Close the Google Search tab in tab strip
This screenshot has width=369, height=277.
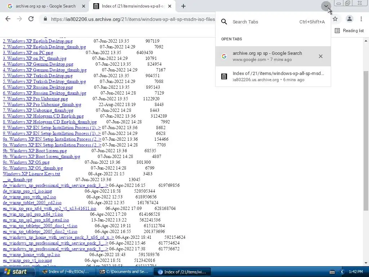tap(84, 6)
